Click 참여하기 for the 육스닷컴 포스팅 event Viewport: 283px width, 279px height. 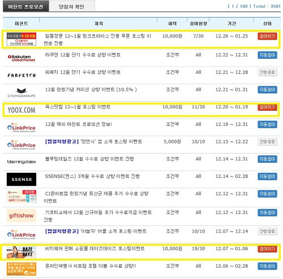point(267,107)
